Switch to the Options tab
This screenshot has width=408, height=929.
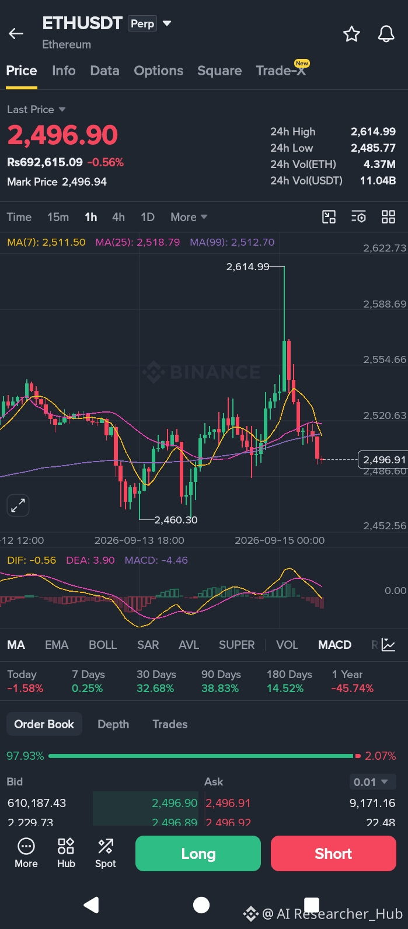(x=159, y=71)
